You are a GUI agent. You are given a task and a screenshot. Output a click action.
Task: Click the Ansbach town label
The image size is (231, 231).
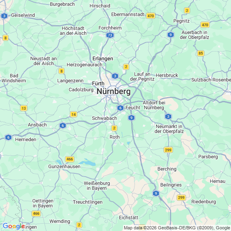[37, 125]
